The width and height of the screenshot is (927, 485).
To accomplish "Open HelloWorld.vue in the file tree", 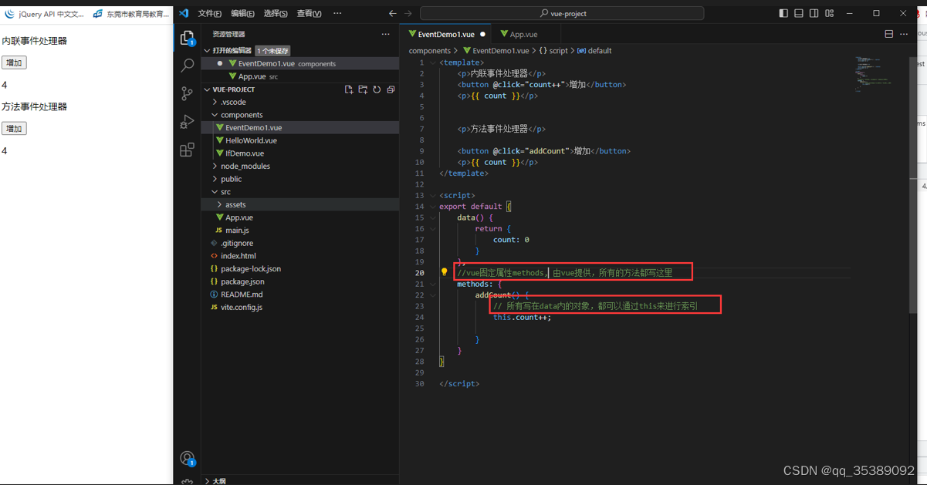I will [x=251, y=140].
